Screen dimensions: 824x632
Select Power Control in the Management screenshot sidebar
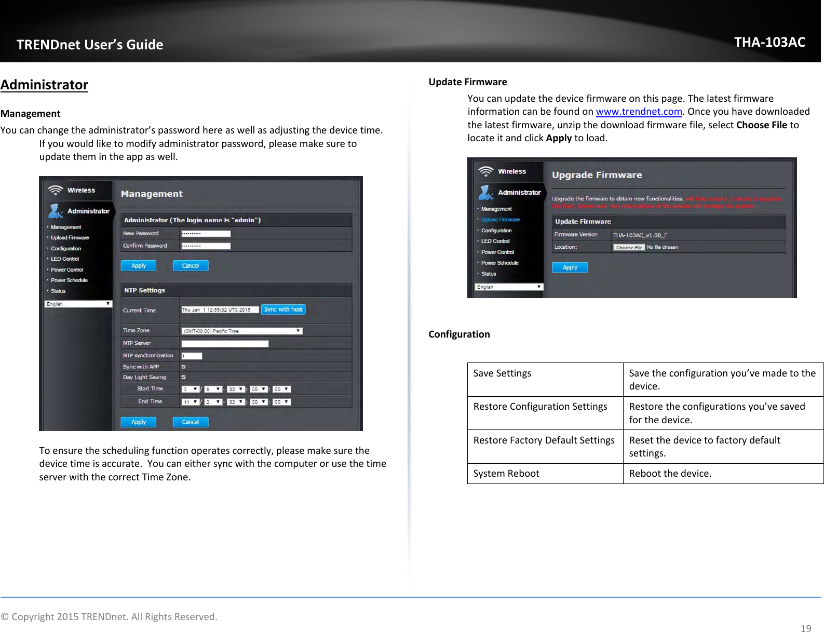(67, 270)
